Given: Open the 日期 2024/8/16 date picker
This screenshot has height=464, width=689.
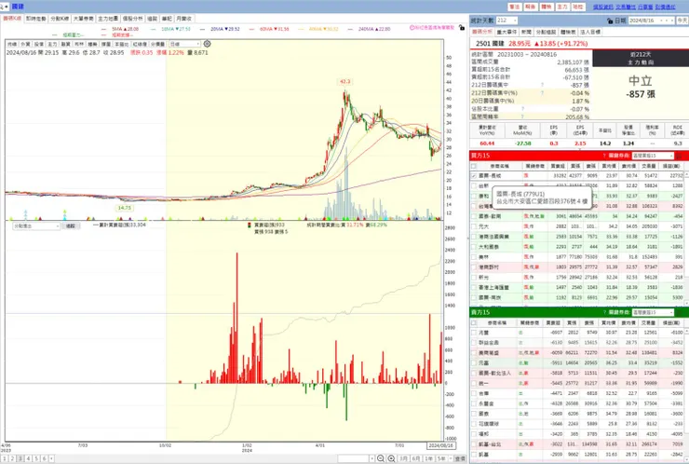Looking at the screenshot, I should click(x=651, y=20).
